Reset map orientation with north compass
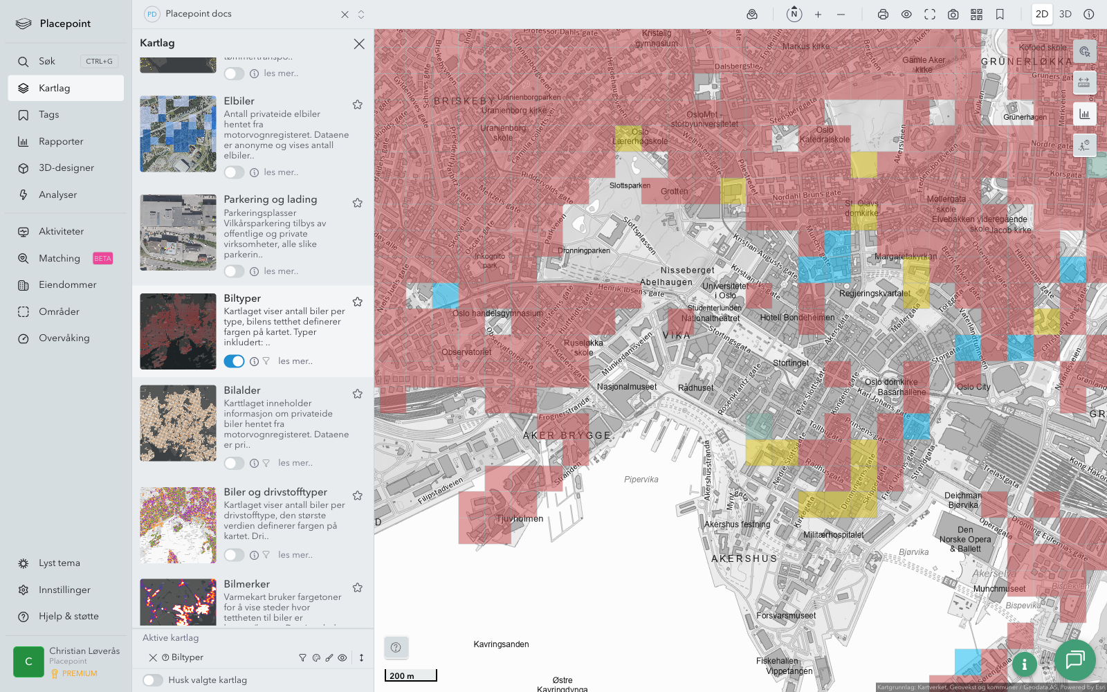 point(794,15)
